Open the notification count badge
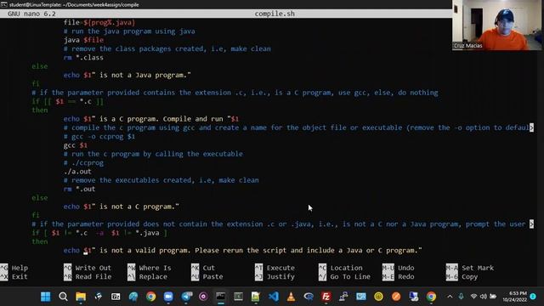 533,297
